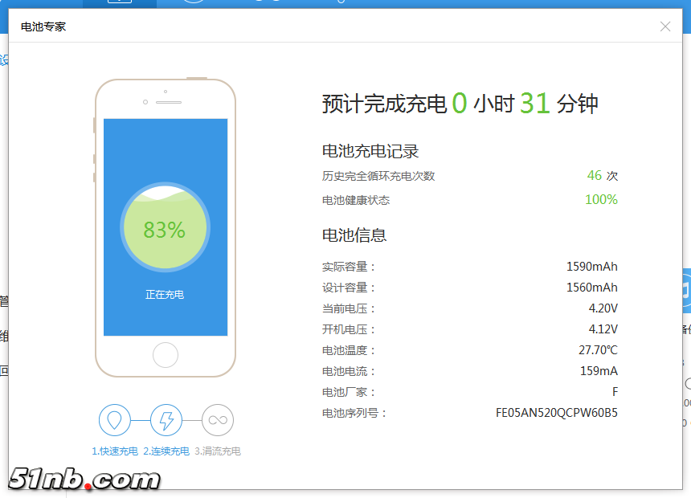This screenshot has height=498, width=691.
Task: Click the 涓流充电 infinity icon
Action: (x=218, y=420)
